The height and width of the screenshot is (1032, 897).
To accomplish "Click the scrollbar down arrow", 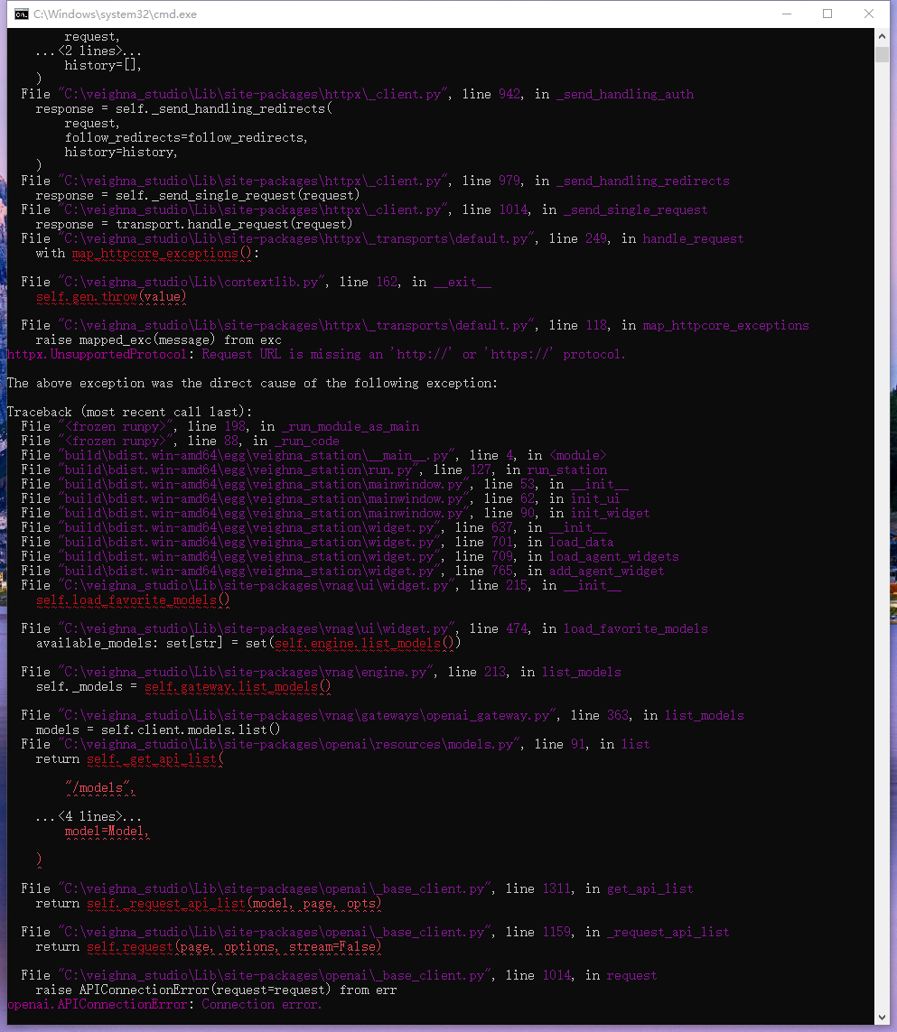I will pyautogui.click(x=882, y=1017).
